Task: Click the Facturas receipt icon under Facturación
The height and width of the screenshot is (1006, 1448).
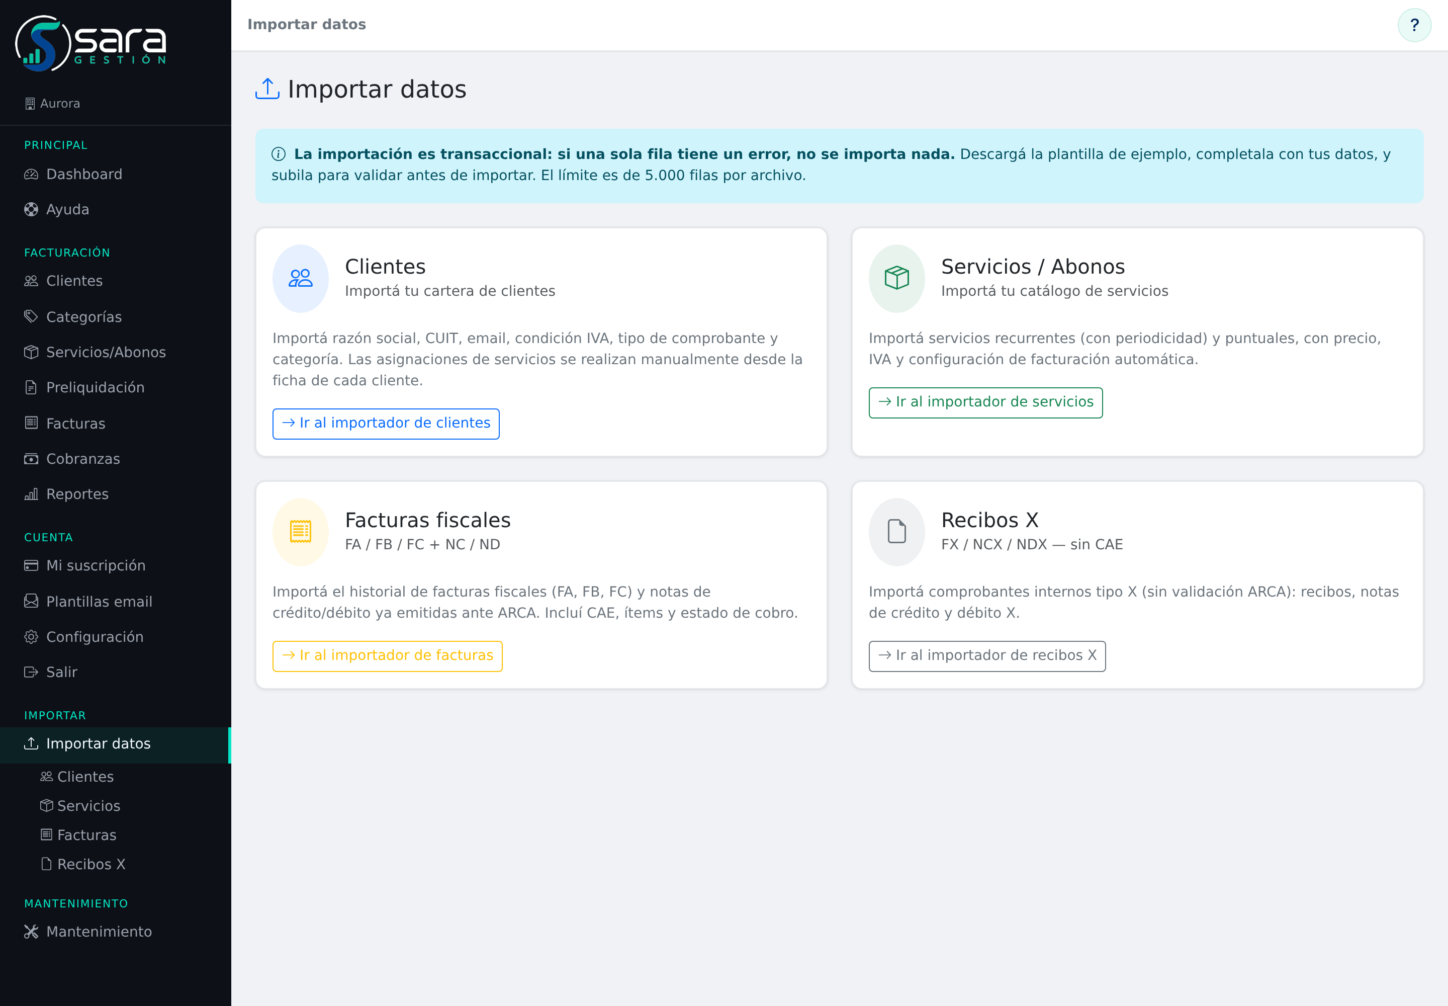Action: (31, 423)
